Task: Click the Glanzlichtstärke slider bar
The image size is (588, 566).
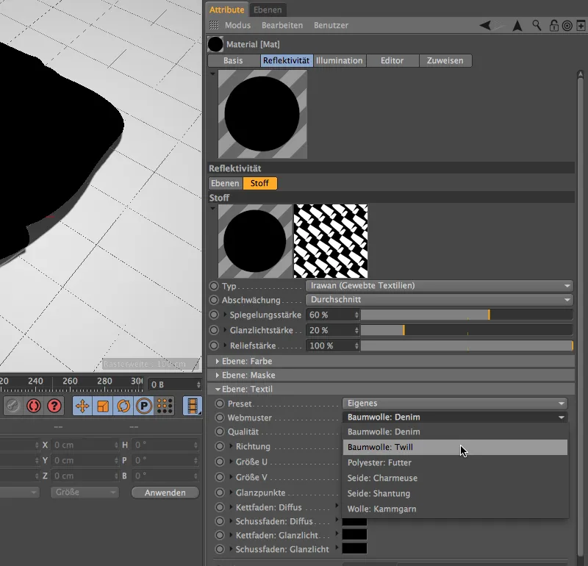Action: click(466, 331)
